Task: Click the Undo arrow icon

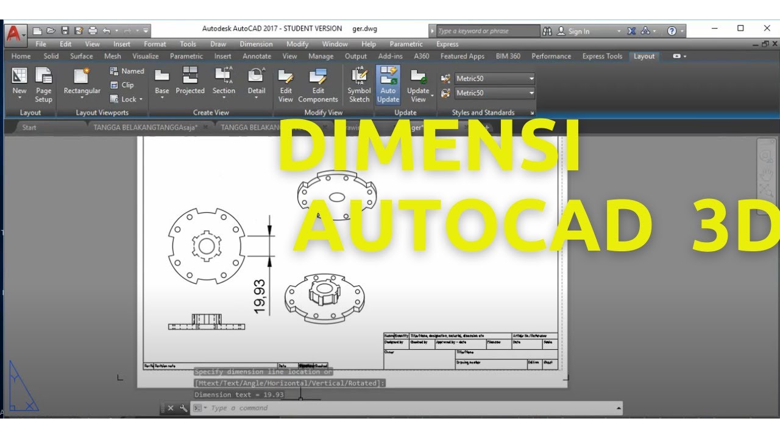Action: coord(107,30)
